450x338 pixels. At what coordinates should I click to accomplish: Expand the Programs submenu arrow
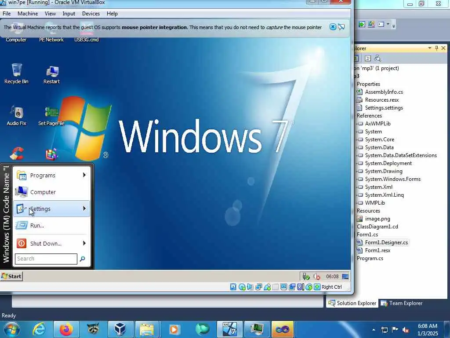[84, 175]
